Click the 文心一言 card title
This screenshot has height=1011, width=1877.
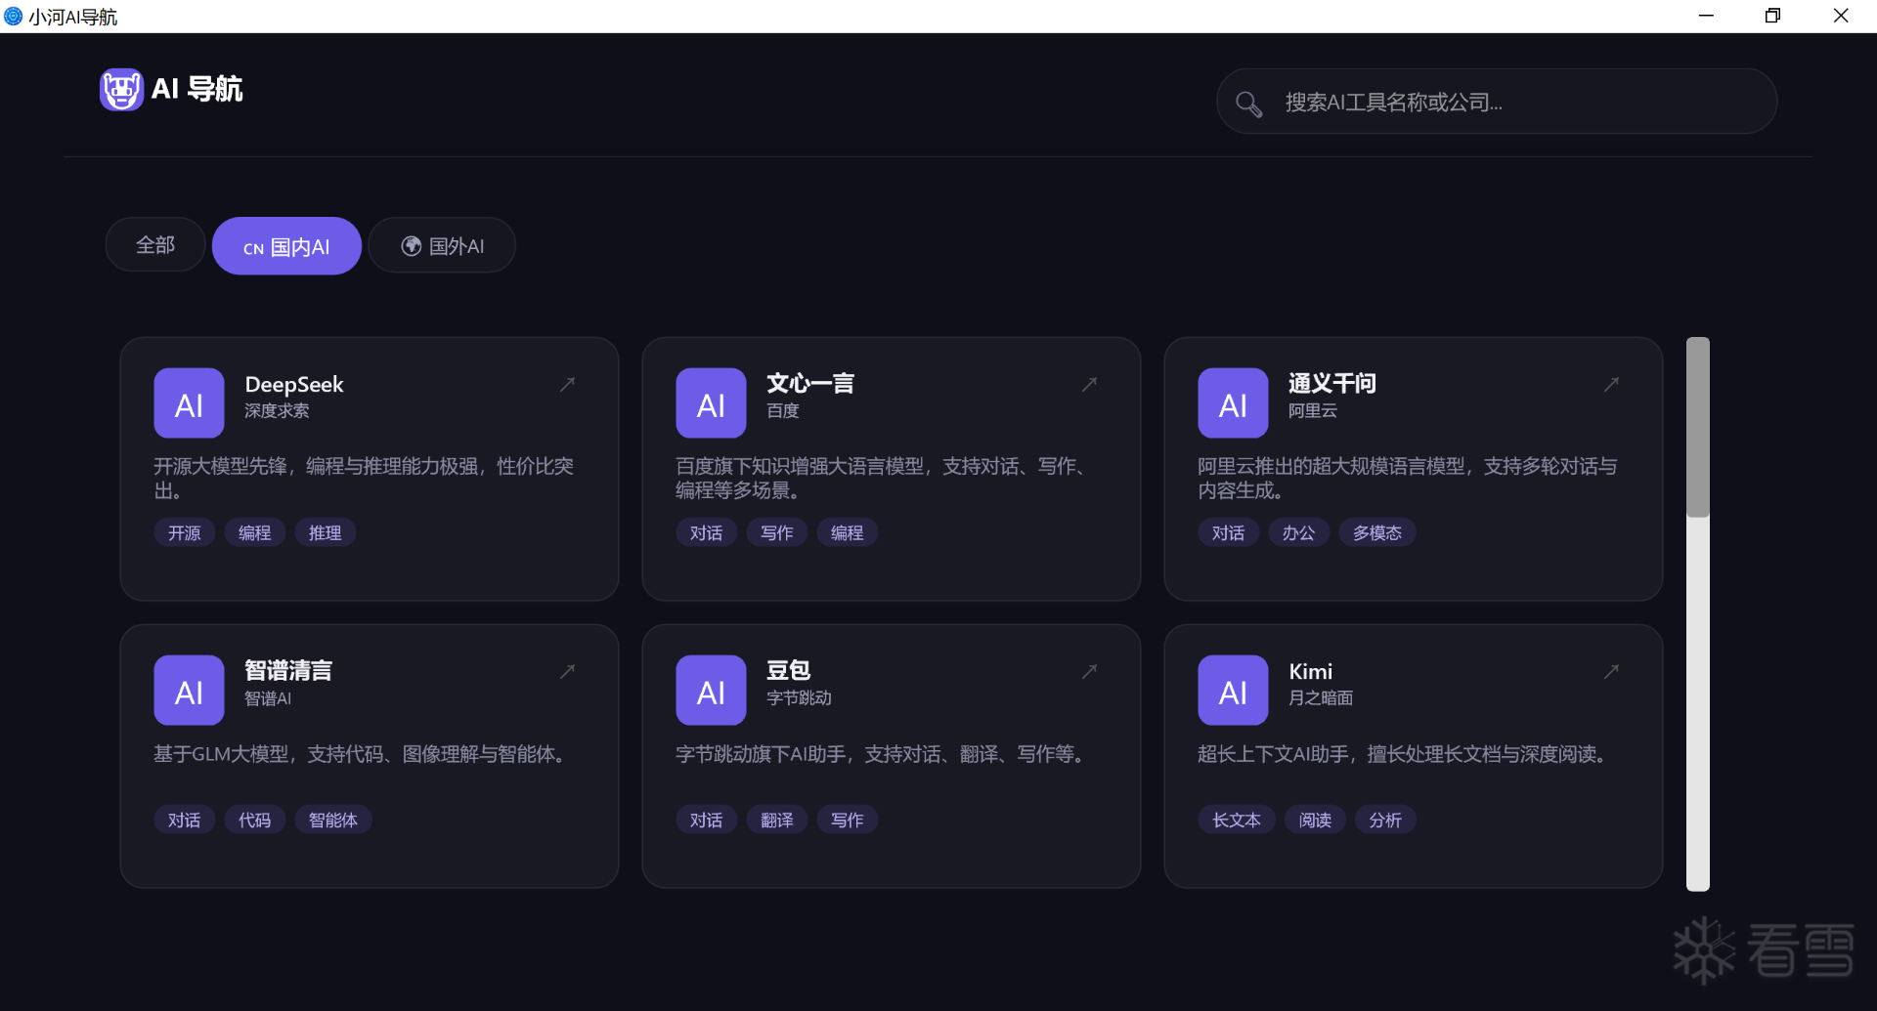point(810,384)
